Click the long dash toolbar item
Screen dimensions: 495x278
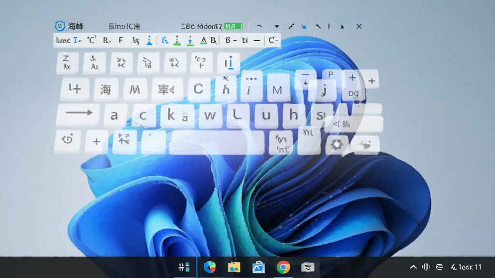click(257, 41)
